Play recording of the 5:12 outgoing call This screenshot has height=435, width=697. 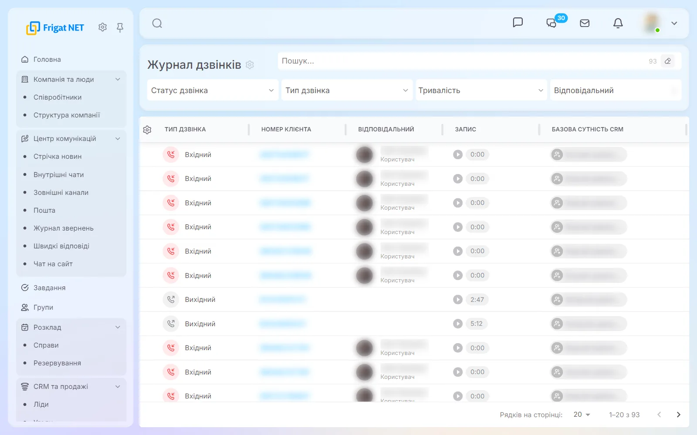point(457,324)
